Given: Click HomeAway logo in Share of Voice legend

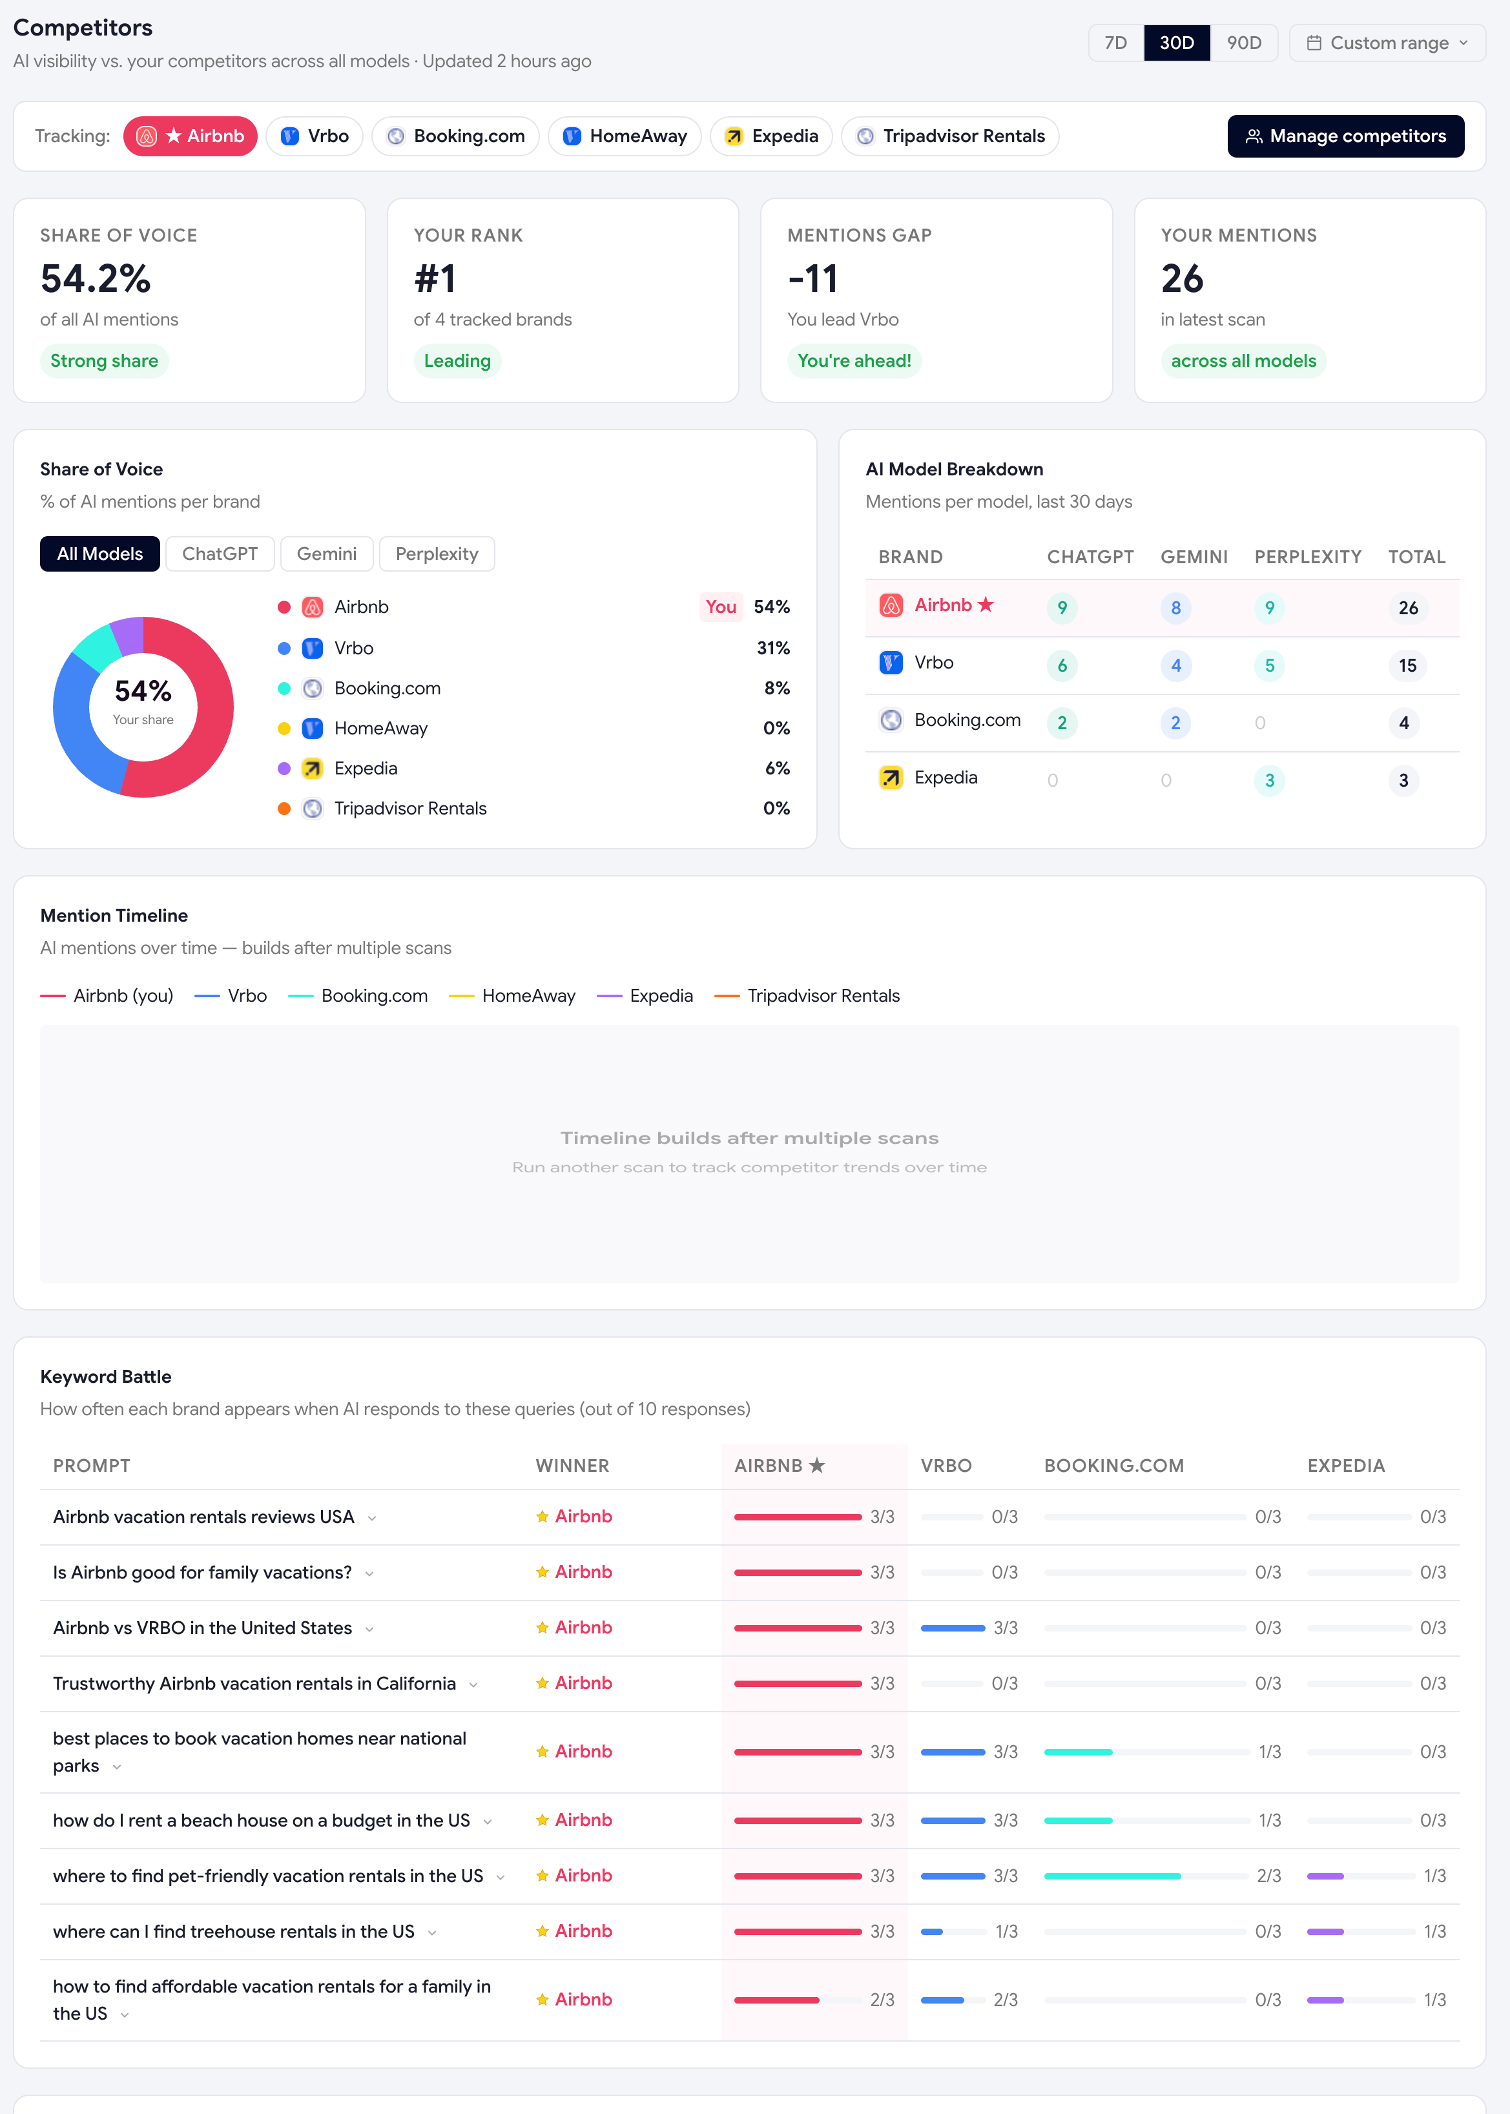Looking at the screenshot, I should tap(313, 728).
